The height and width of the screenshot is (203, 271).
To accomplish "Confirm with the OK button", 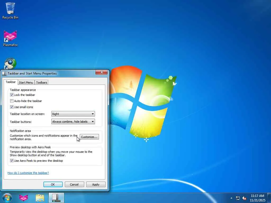I will pyautogui.click(x=53, y=184).
